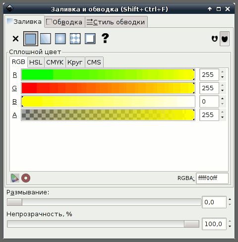Toggle the evenodd fill rule heart icon
Image resolution: width=238 pixels, height=242 pixels.
215,39
